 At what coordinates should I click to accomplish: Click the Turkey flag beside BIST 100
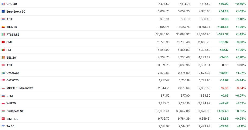click(x=3, y=119)
